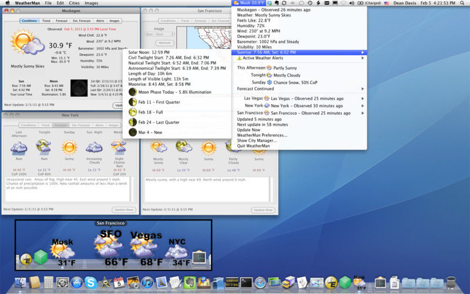The image size is (470, 294).
Task: Open iTunes from the Dock
Action: point(147,283)
